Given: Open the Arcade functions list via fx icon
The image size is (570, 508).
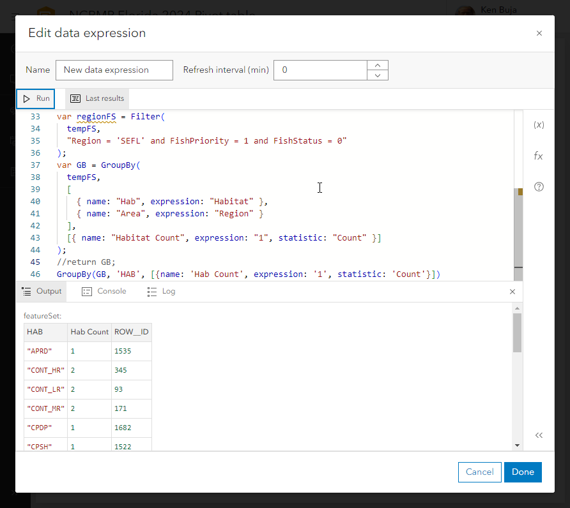Looking at the screenshot, I should [539, 156].
